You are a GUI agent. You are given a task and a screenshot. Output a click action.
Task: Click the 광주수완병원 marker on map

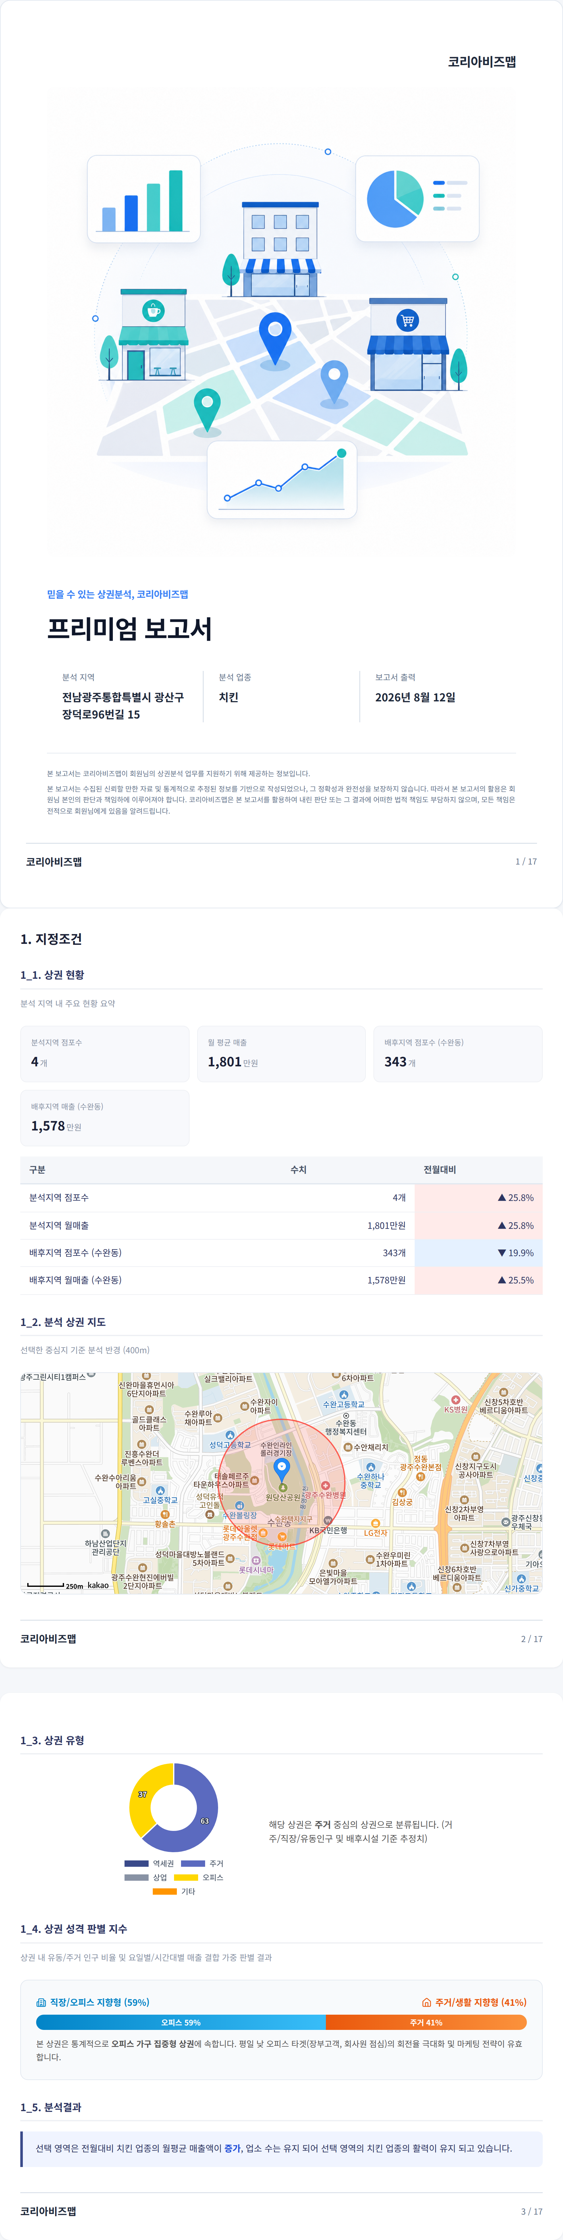[x=326, y=1485]
